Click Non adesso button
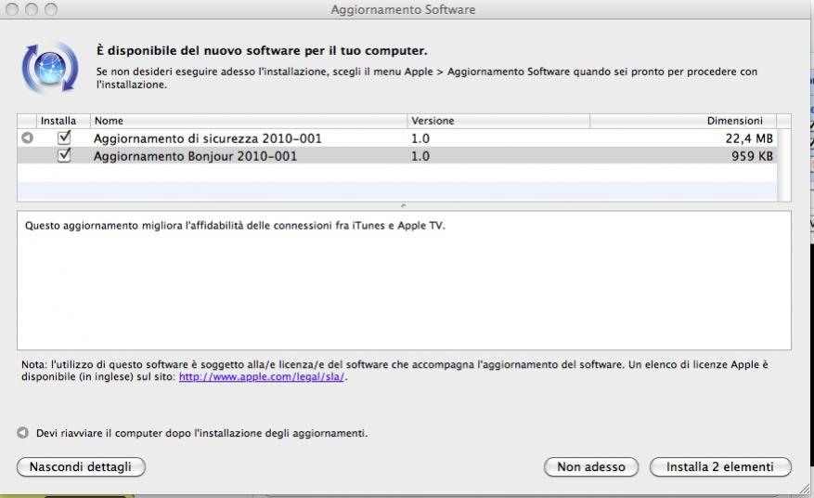The image size is (814, 498). tap(591, 466)
